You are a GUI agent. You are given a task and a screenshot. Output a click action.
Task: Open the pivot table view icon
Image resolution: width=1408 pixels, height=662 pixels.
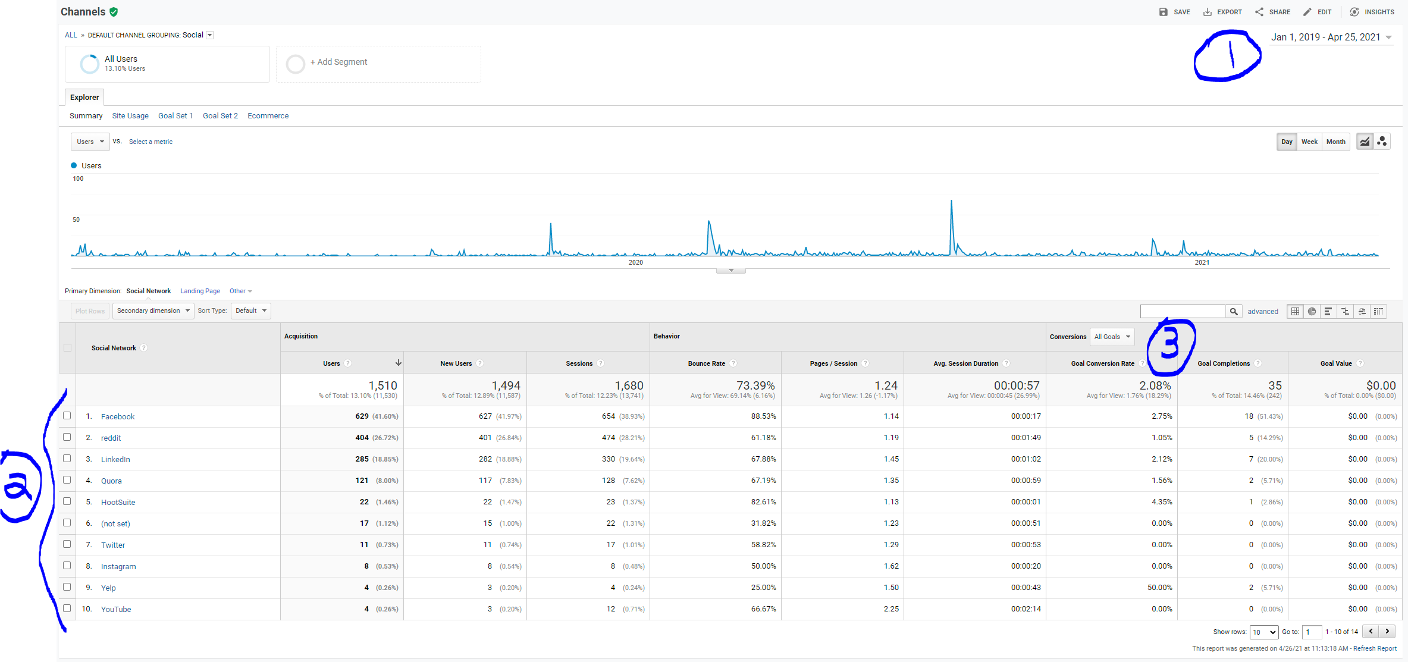pos(1378,311)
